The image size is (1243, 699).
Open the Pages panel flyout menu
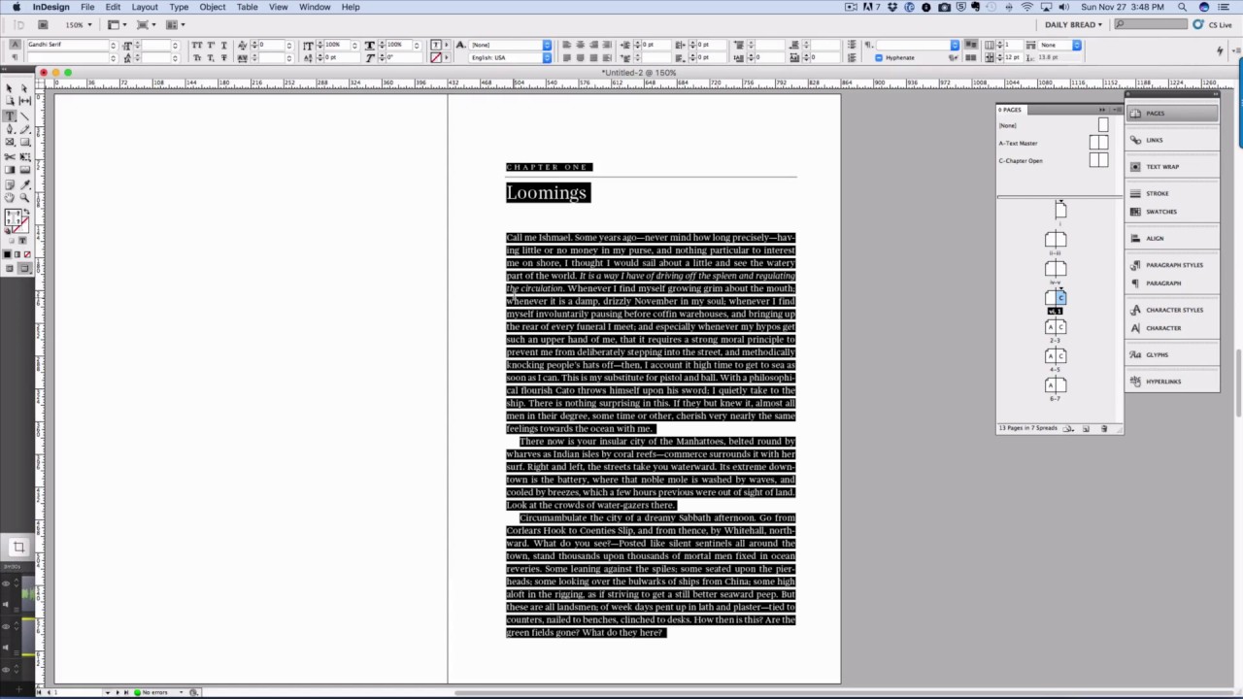click(x=1117, y=110)
